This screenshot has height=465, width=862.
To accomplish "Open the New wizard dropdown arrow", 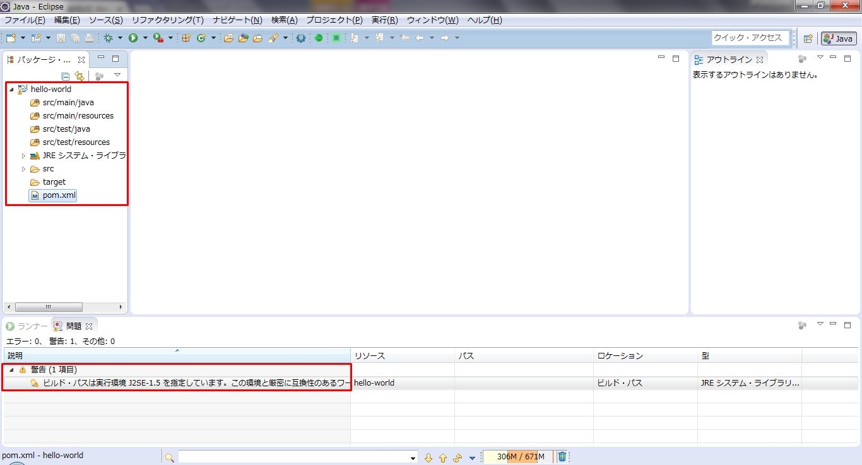I will [23, 38].
